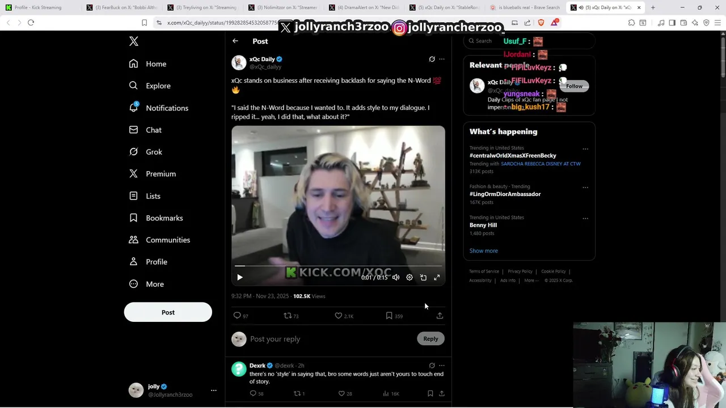Open video settings gear
The height and width of the screenshot is (408, 726).
coord(410,277)
